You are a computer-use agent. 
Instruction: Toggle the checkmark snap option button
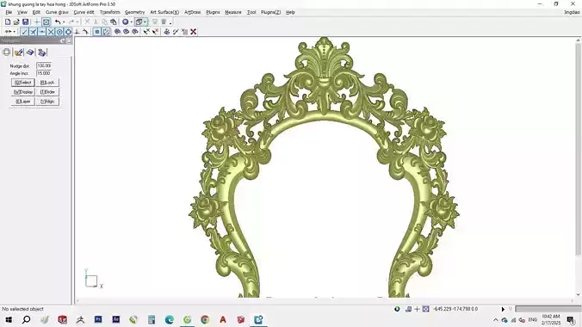click(x=106, y=32)
